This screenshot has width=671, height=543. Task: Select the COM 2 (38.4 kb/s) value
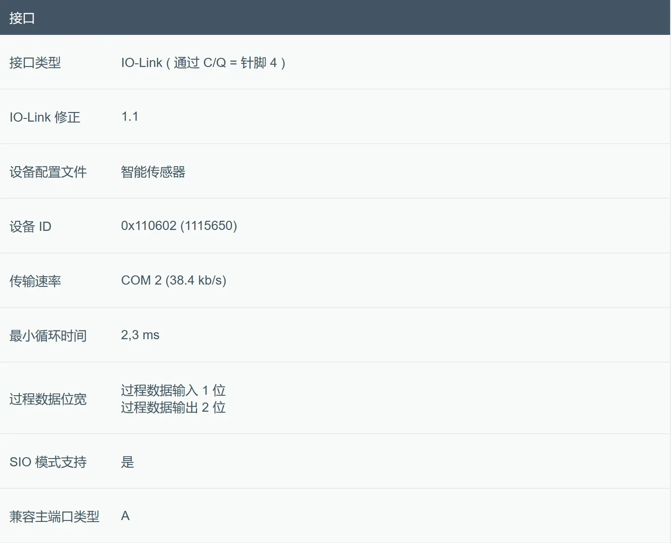[x=174, y=280]
